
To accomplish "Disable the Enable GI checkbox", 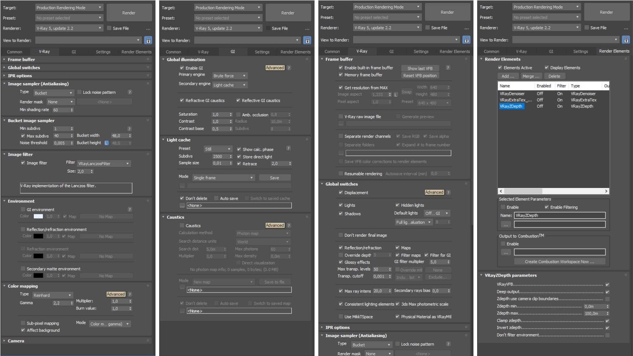I will click(x=182, y=68).
